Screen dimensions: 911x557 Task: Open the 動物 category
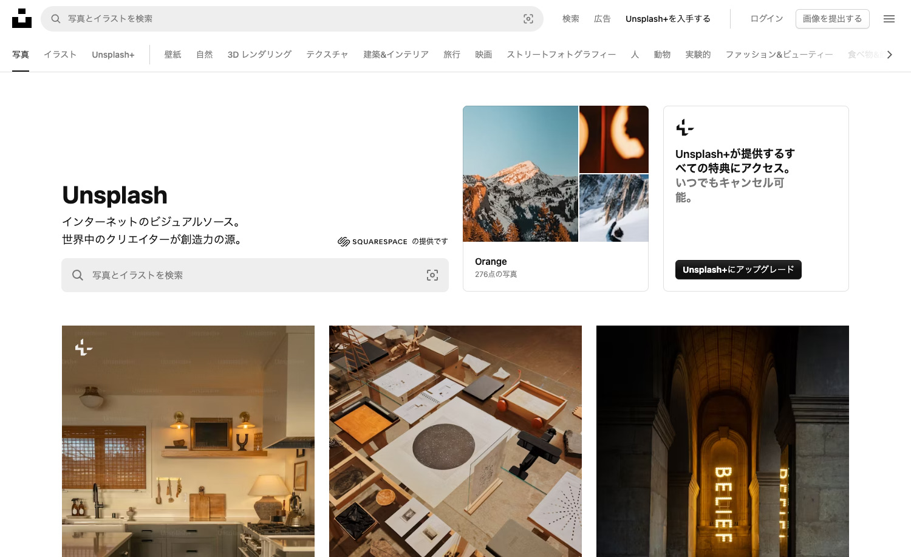pyautogui.click(x=662, y=55)
